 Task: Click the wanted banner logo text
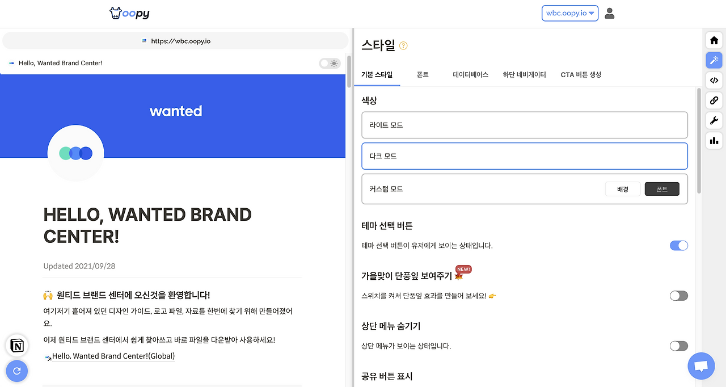click(x=176, y=111)
